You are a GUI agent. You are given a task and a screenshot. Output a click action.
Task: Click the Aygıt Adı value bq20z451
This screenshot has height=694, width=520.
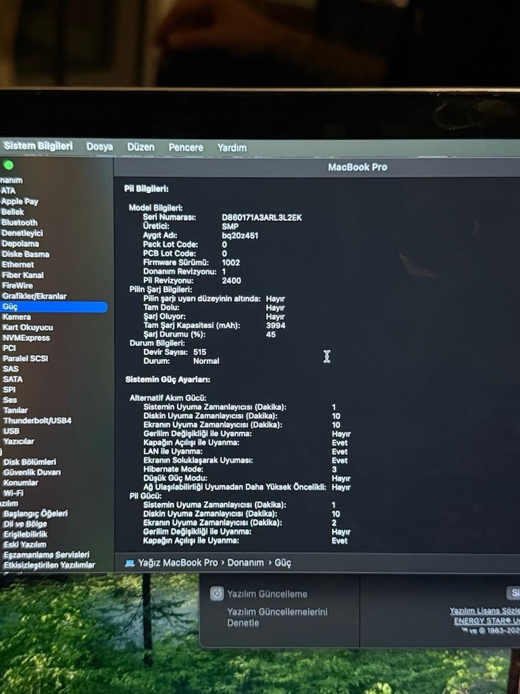(240, 235)
